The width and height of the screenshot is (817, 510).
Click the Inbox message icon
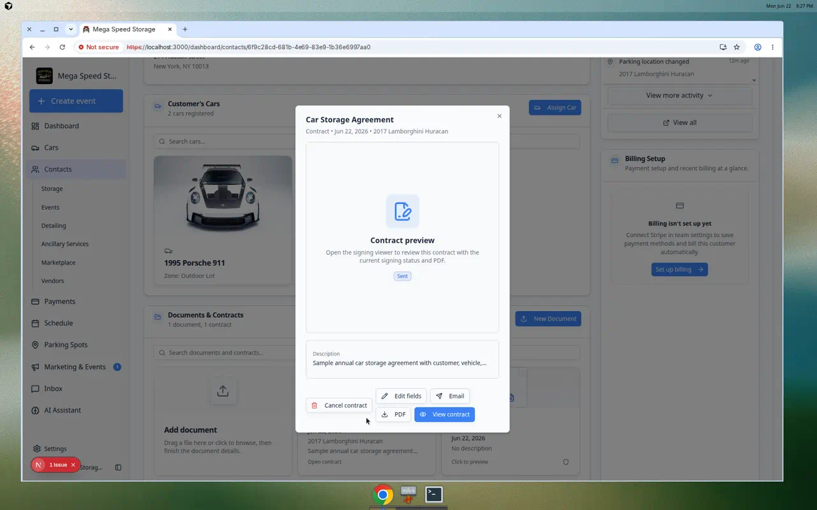[35, 389]
